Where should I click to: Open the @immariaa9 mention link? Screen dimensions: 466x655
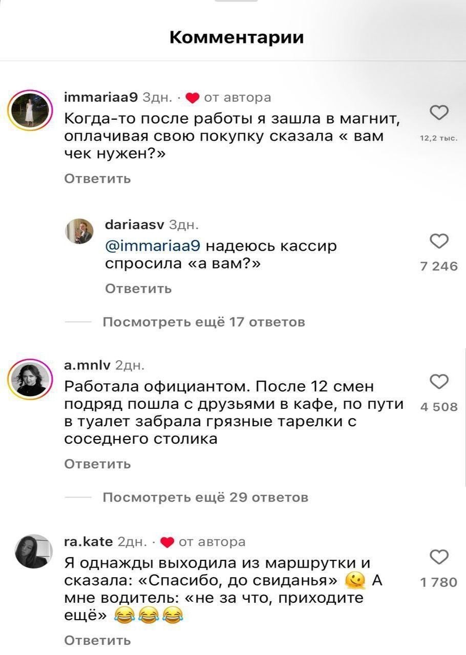(155, 247)
